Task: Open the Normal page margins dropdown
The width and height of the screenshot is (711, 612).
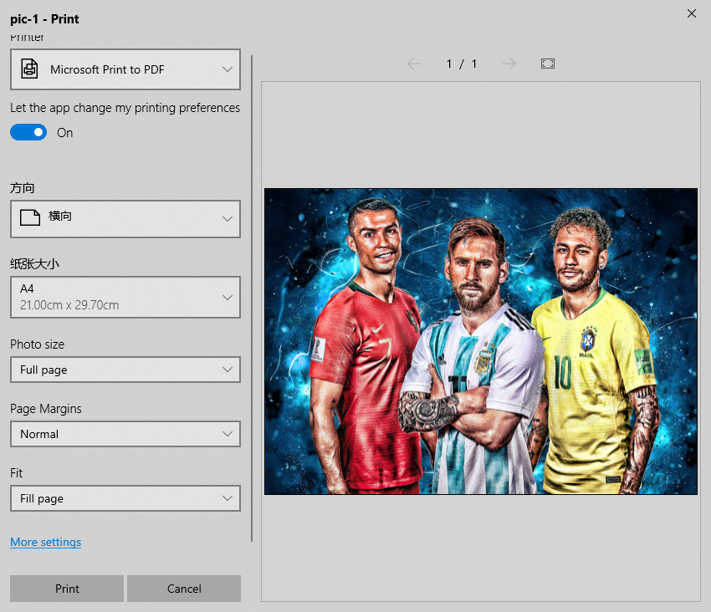Action: [125, 434]
